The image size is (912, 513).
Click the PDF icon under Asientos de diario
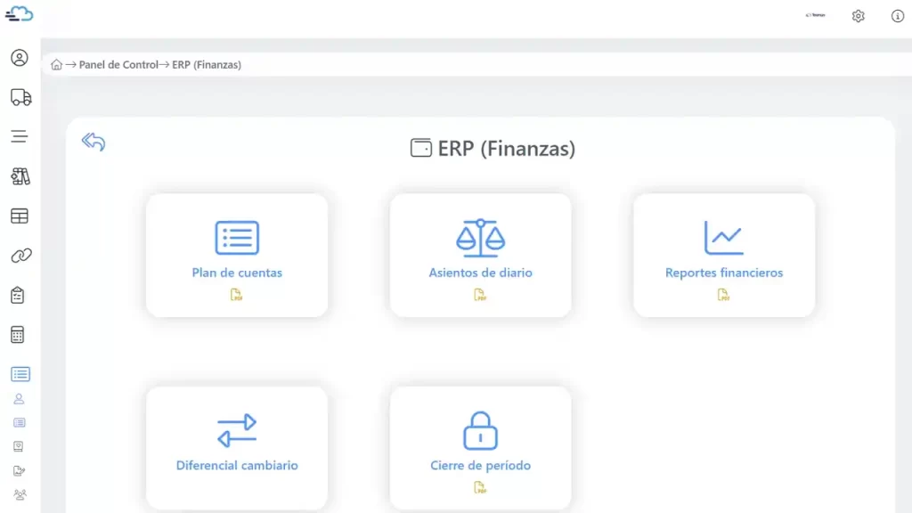pyautogui.click(x=480, y=295)
